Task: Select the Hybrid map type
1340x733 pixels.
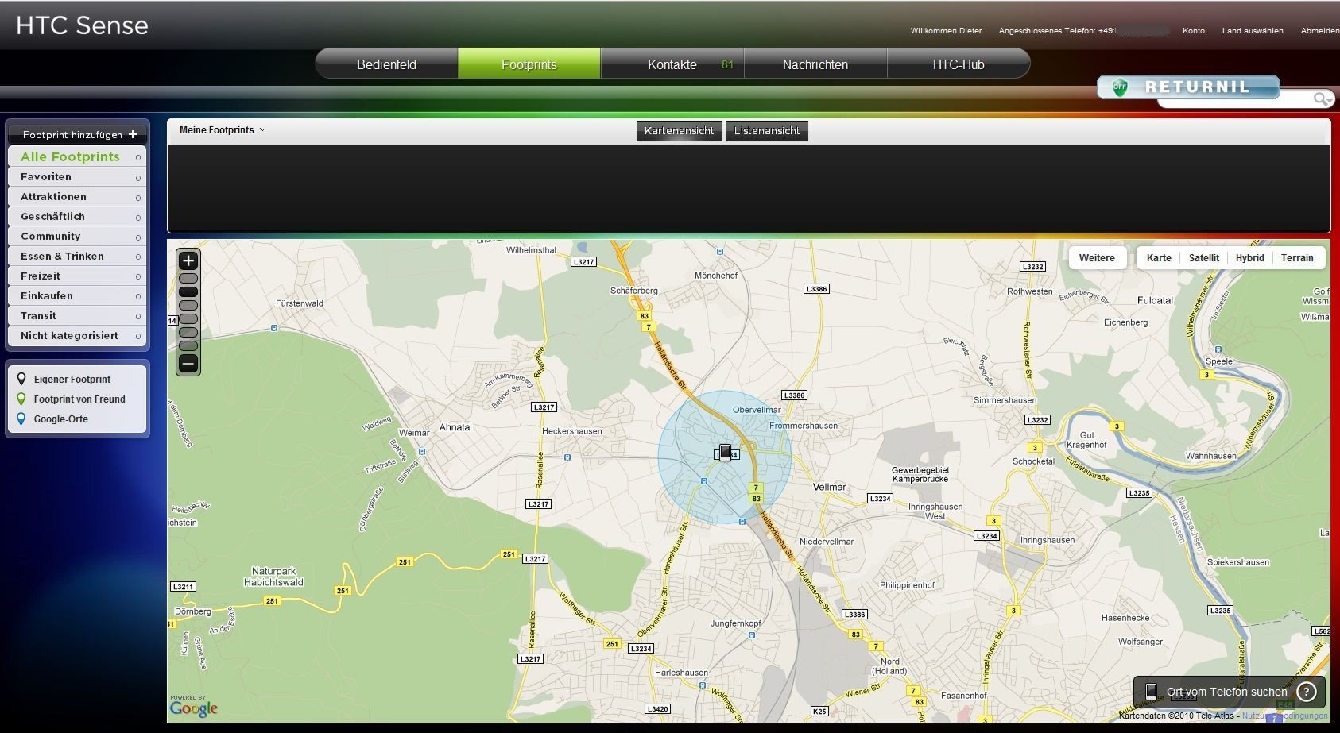Action: tap(1250, 257)
